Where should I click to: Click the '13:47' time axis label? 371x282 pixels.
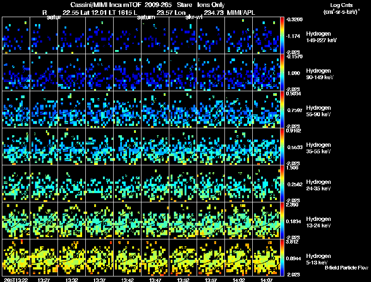155,280
